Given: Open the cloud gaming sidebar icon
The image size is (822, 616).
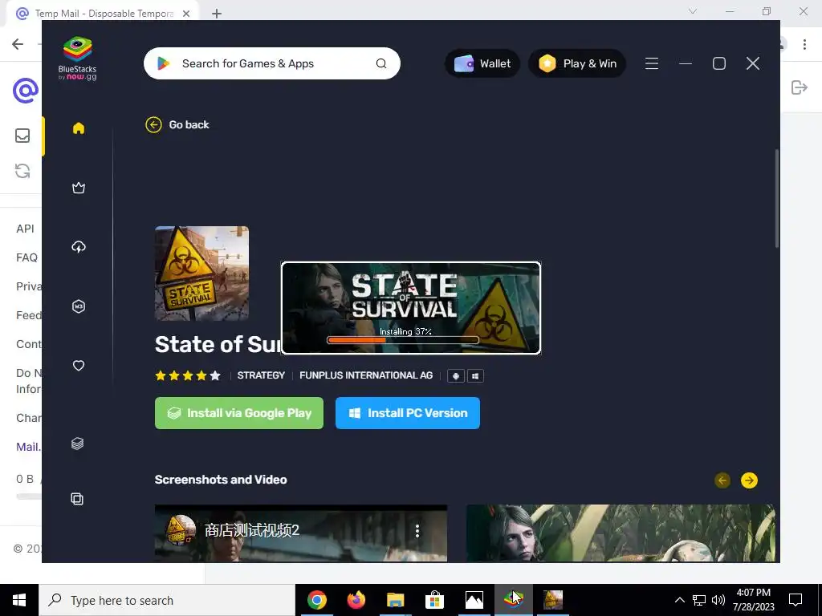Looking at the screenshot, I should [x=79, y=247].
